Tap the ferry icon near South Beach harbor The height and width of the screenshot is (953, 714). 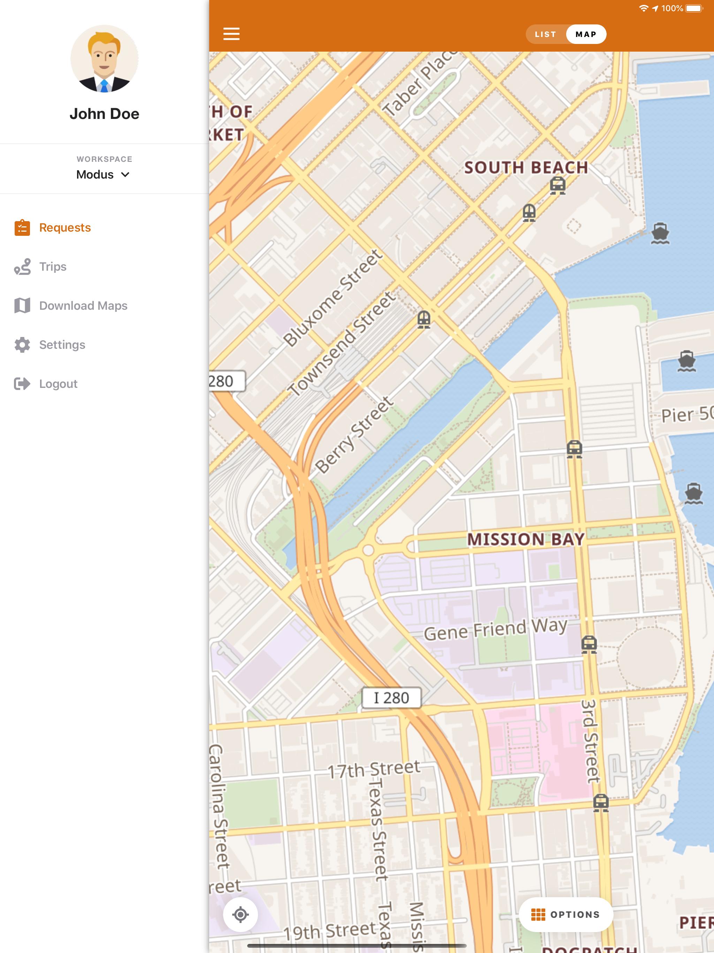660,233
